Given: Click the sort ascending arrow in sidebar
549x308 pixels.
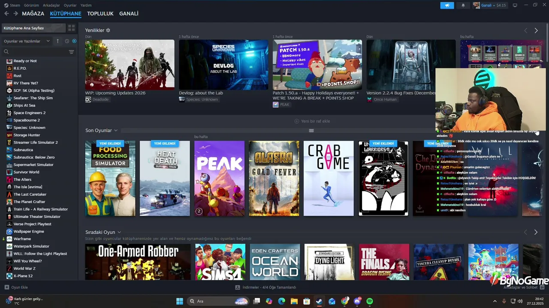Looking at the screenshot, I should [58, 41].
